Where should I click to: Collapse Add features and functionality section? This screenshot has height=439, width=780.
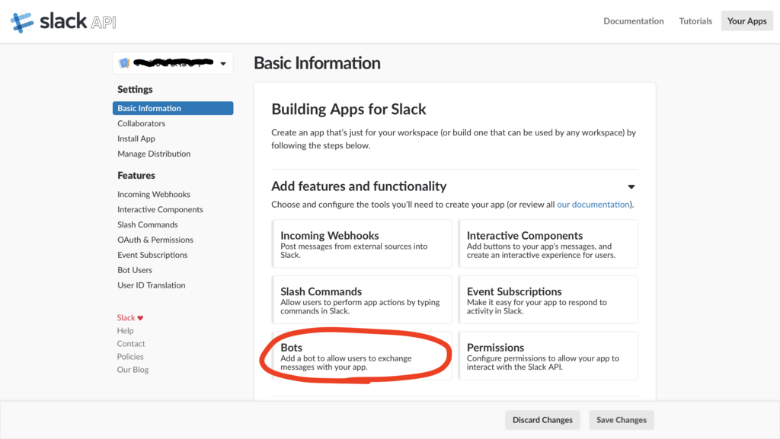(631, 186)
